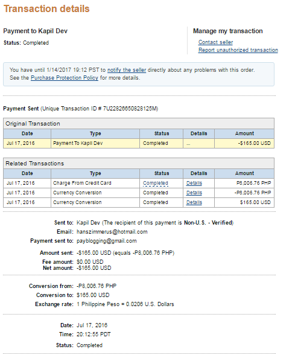Click the Exchange rate value text
Image resolution: width=295 pixels, height=355 pixels.
[x=125, y=304]
